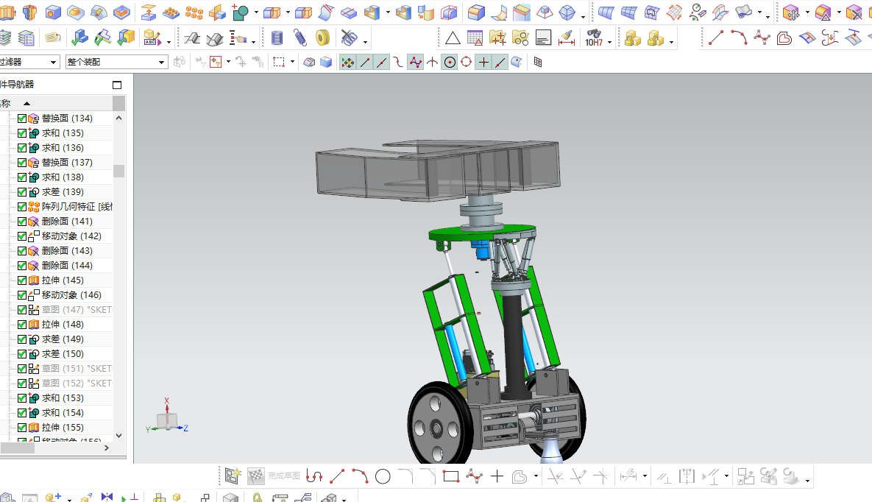
Task: Select 替换面 (137) in the part navigator
Action: pos(67,163)
